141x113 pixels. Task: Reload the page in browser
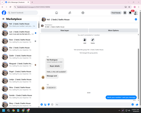(10, 7)
